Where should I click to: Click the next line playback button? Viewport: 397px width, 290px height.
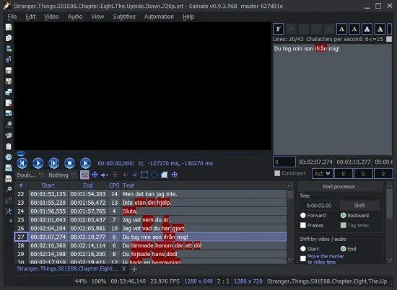[86, 163]
